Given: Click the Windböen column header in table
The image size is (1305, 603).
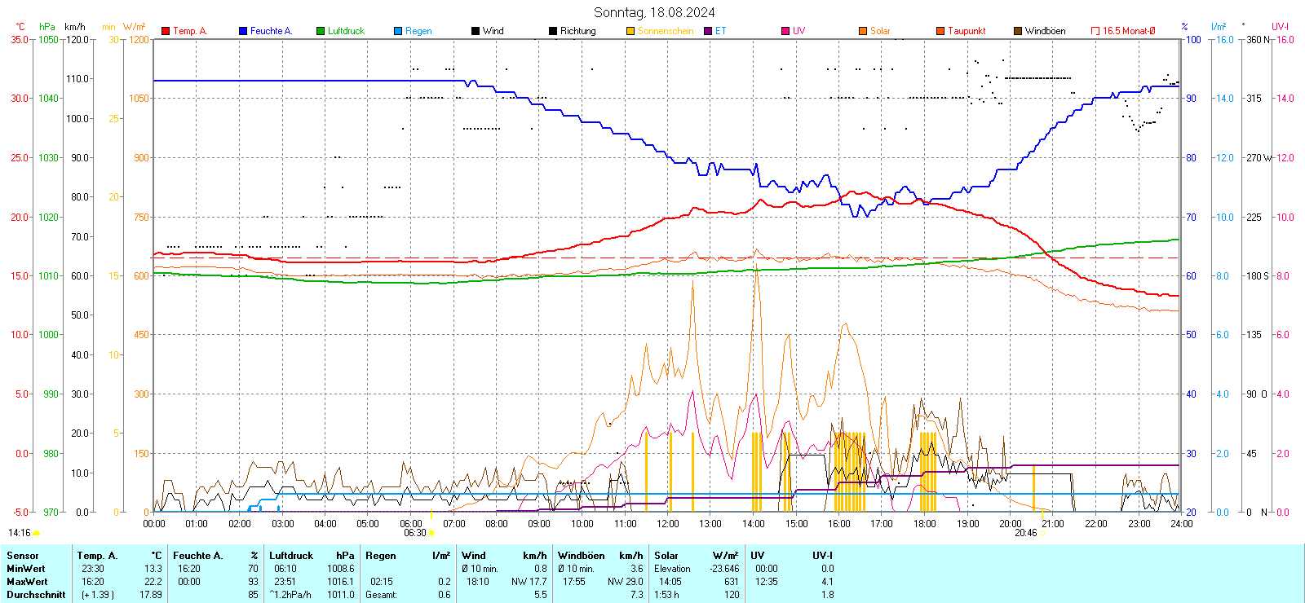Looking at the screenshot, I should [582, 556].
